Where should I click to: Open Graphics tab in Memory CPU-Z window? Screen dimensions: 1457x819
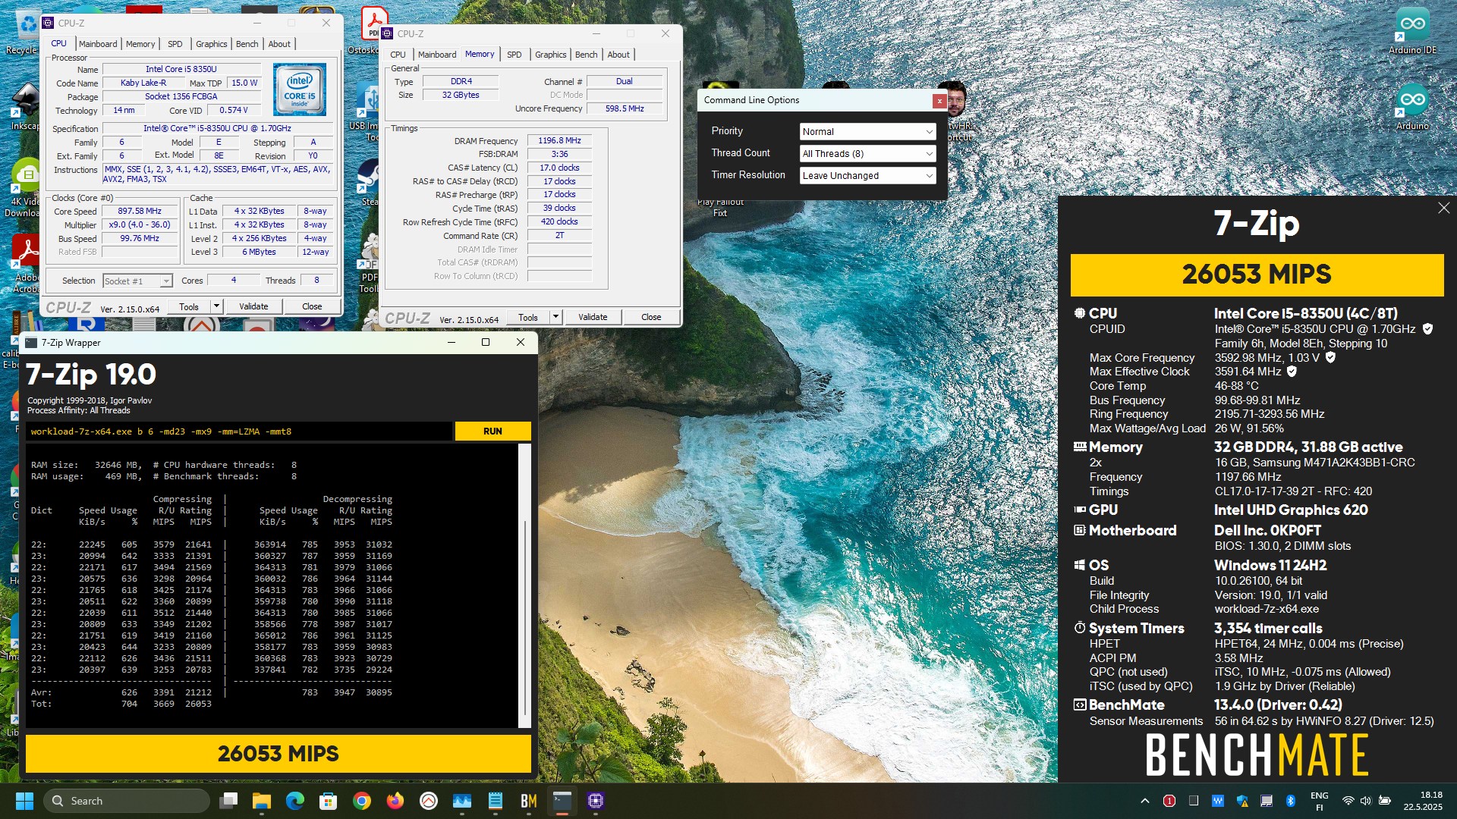(x=550, y=55)
